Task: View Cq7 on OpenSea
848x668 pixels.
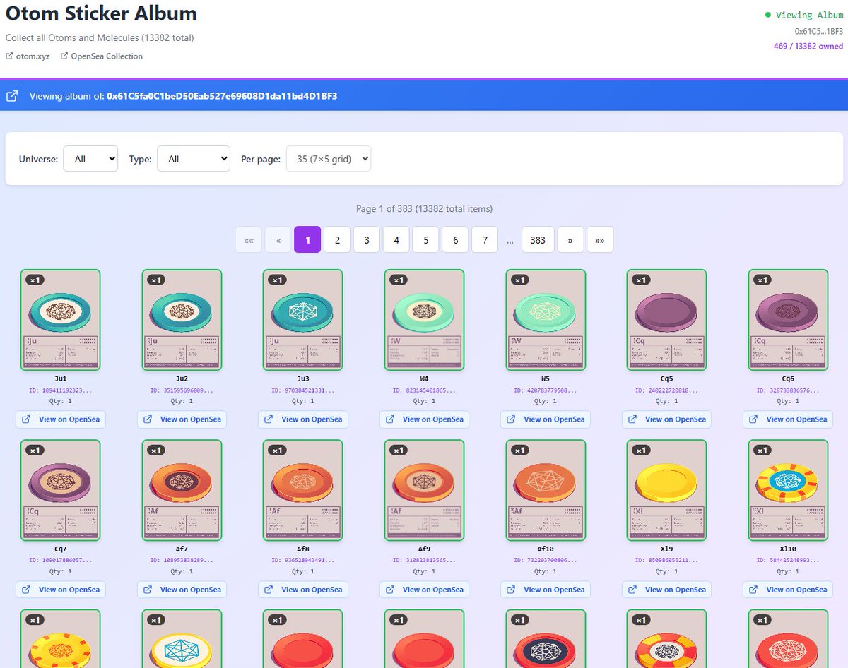Action: click(61, 590)
